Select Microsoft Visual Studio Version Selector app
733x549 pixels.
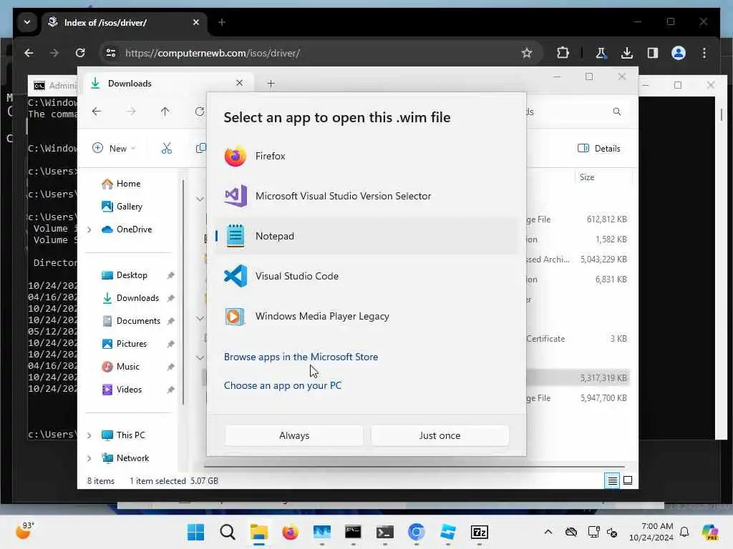coord(366,196)
